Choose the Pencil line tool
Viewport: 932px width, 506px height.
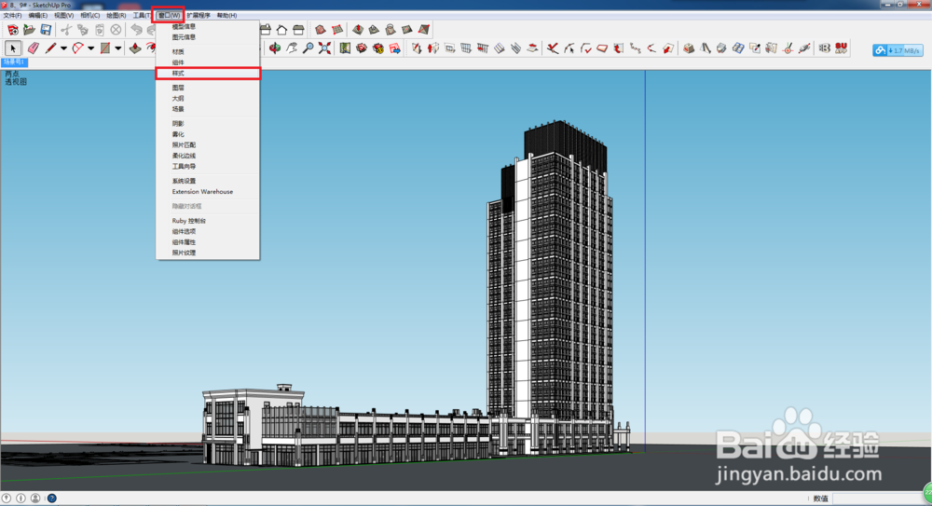pyautogui.click(x=50, y=48)
